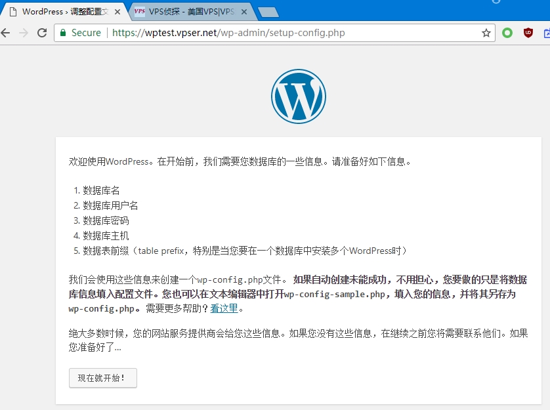Viewport: 550px width, 410px height.
Task: Open the uBlock Origin extension icon
Action: pos(528,33)
